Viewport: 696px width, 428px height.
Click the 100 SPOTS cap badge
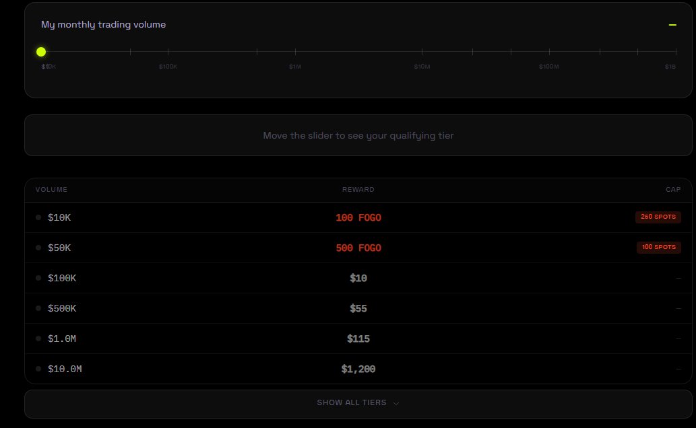pyautogui.click(x=659, y=247)
